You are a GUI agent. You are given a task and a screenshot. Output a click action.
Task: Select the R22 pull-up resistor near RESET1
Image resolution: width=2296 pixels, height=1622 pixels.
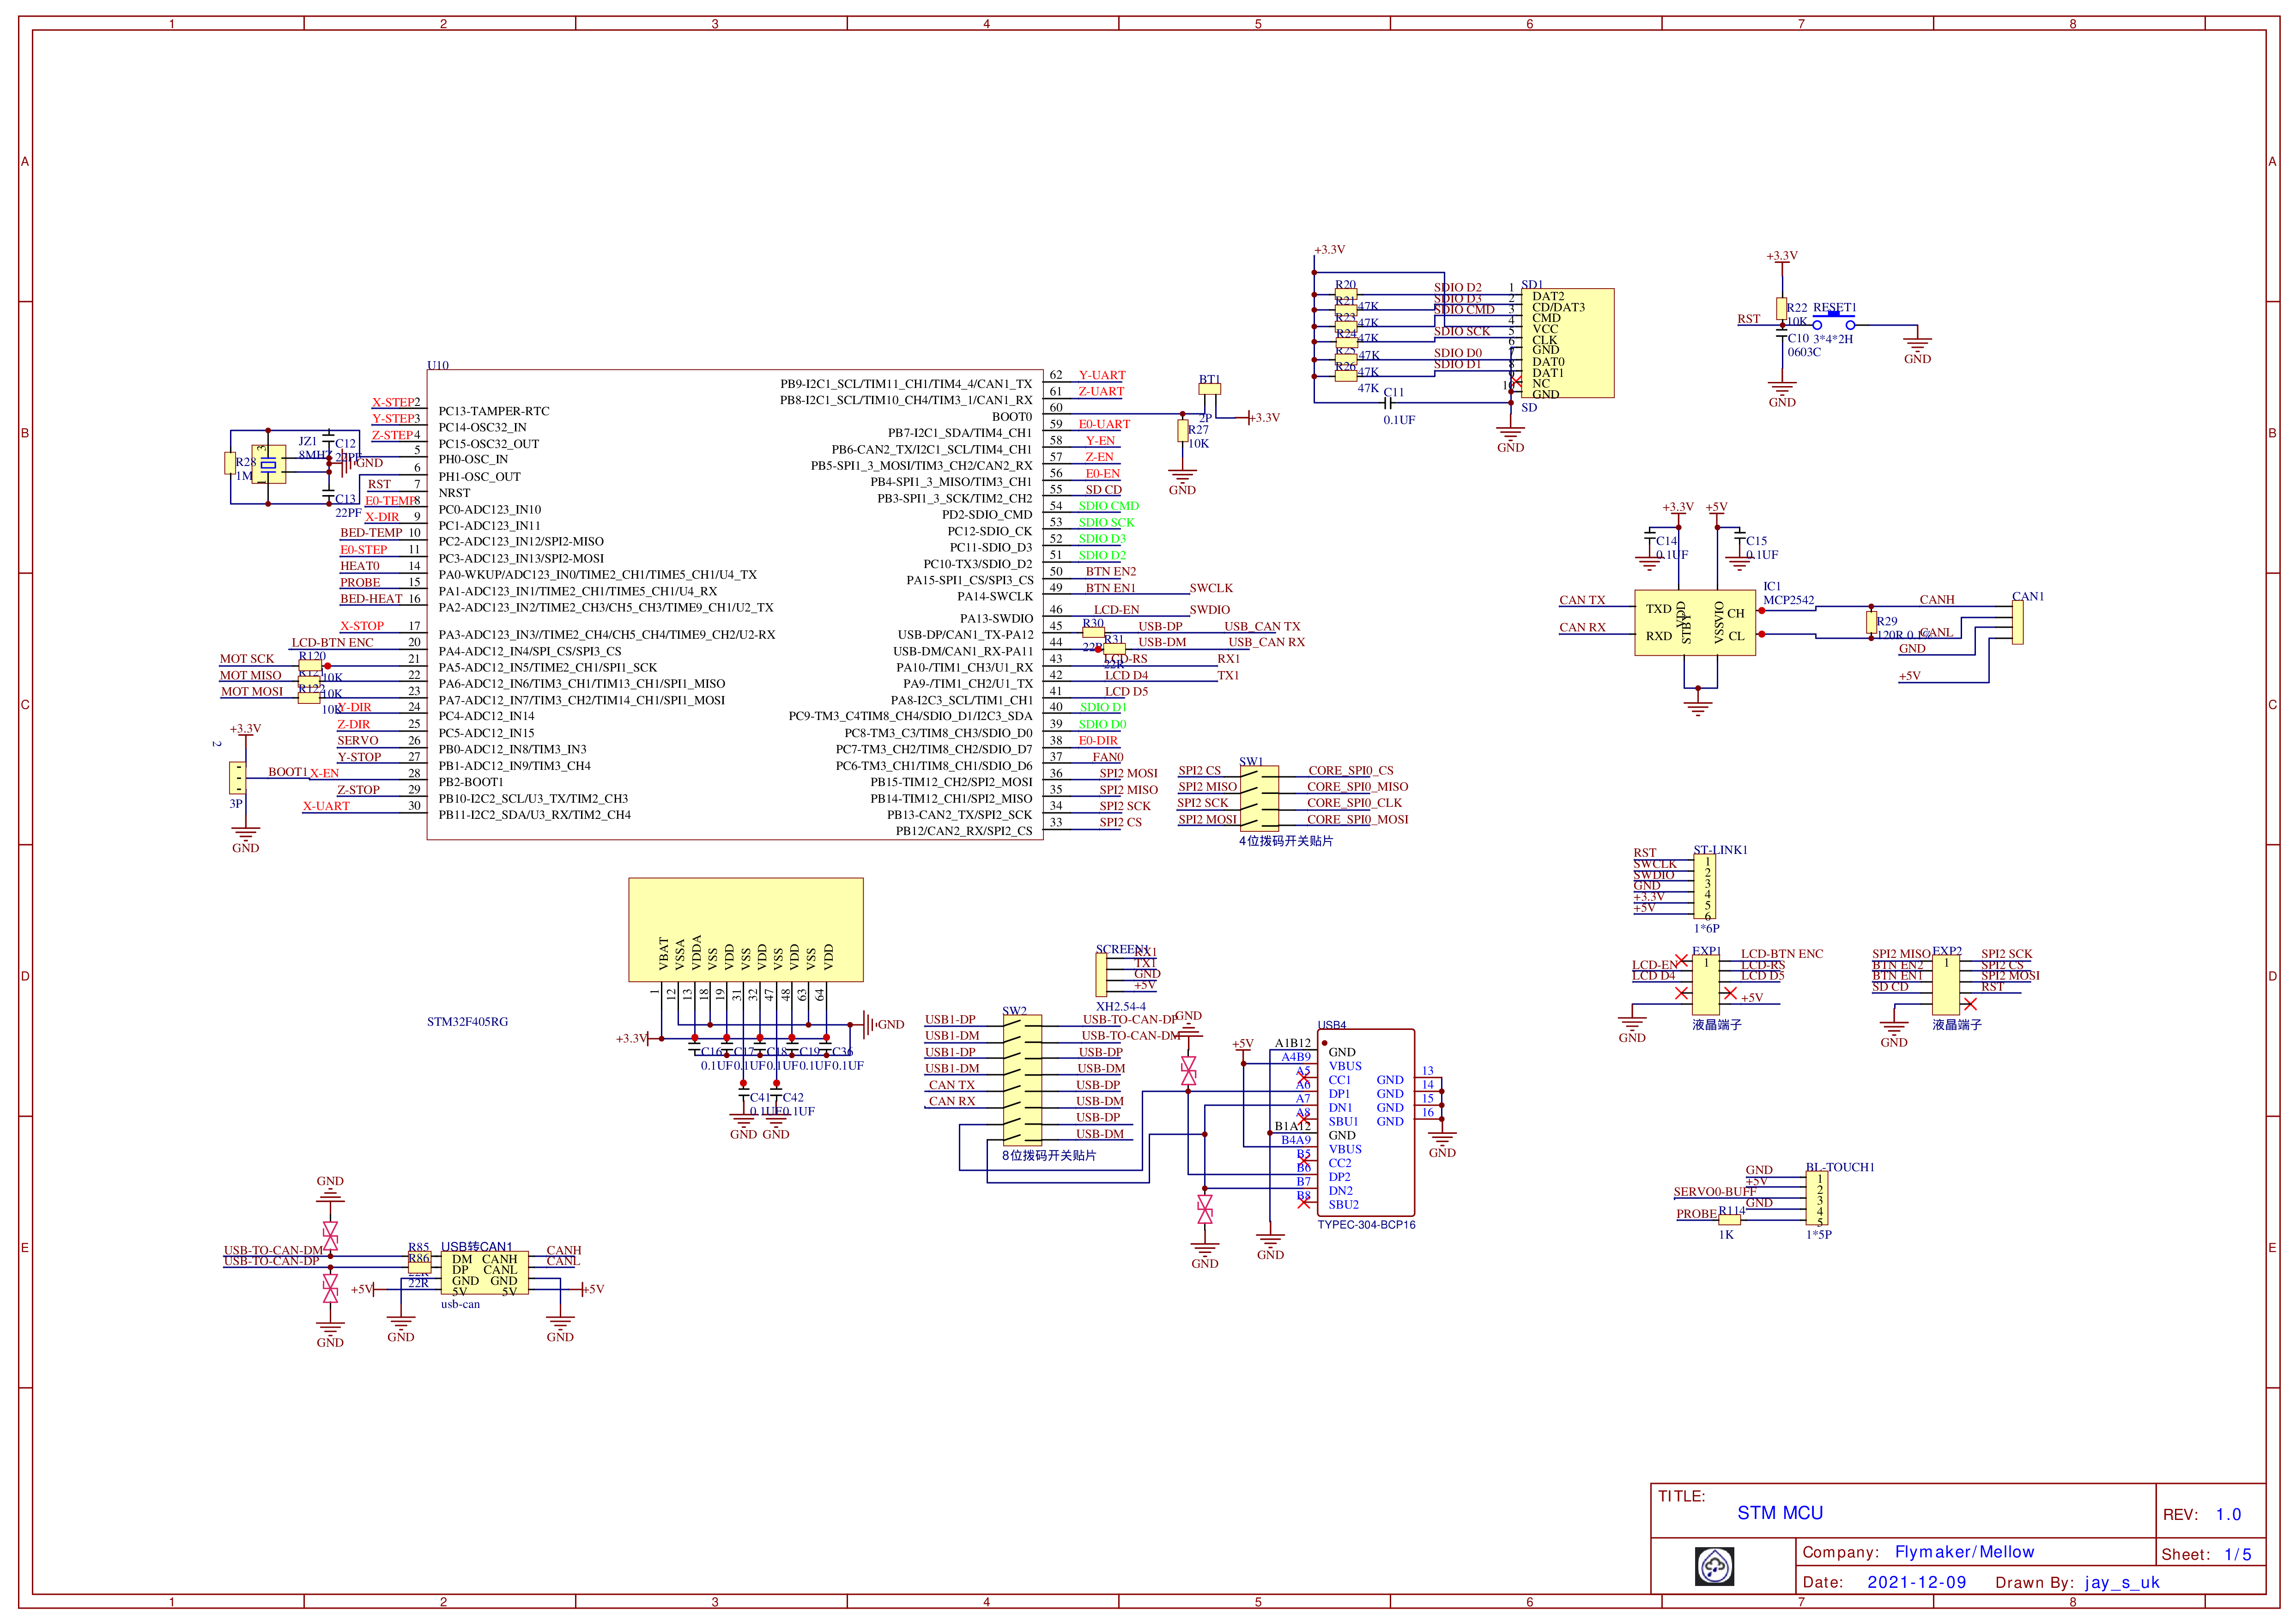[1781, 308]
